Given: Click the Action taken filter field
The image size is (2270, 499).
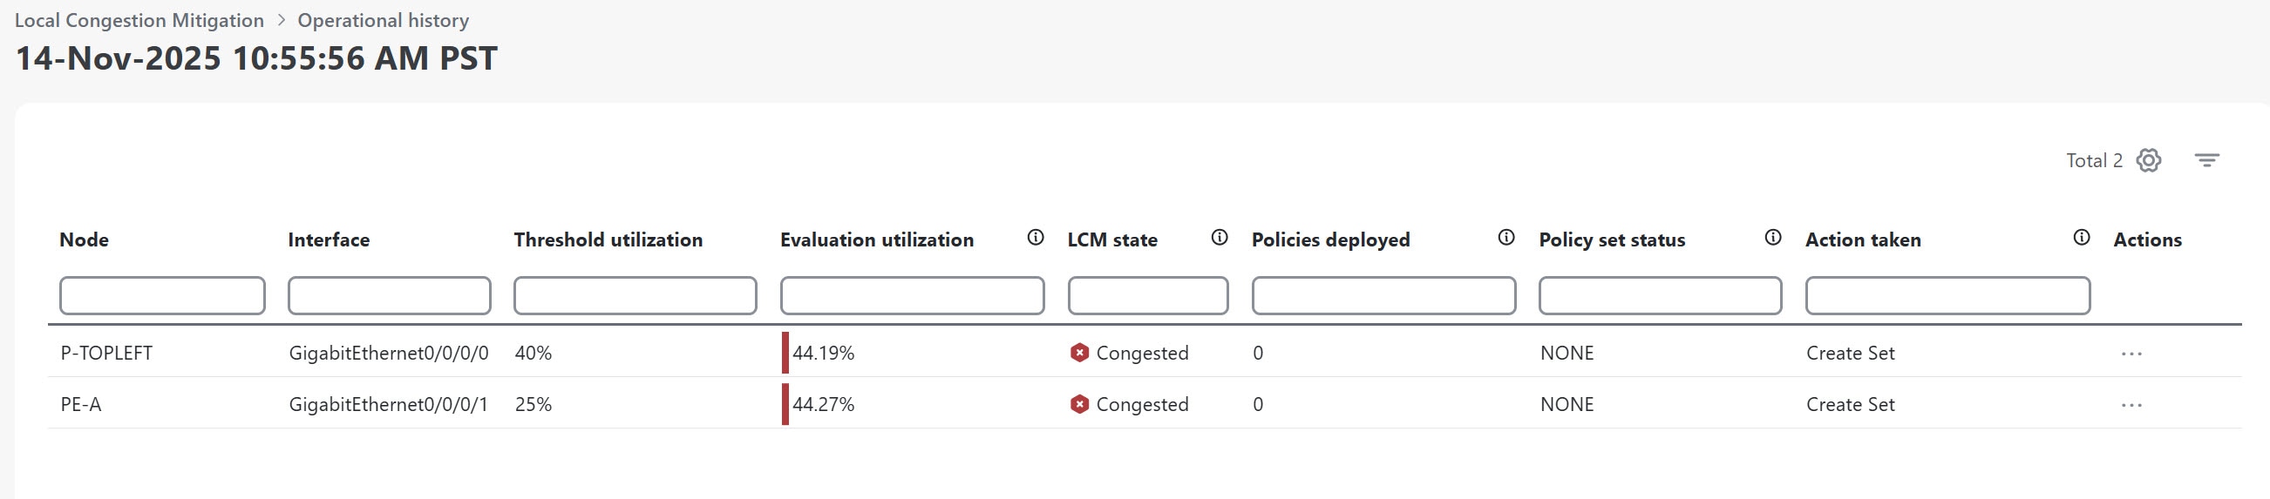Looking at the screenshot, I should click(x=1947, y=296).
